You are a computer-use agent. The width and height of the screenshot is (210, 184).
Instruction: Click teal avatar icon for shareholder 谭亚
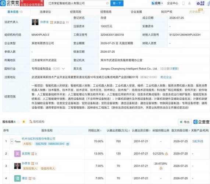18,178
